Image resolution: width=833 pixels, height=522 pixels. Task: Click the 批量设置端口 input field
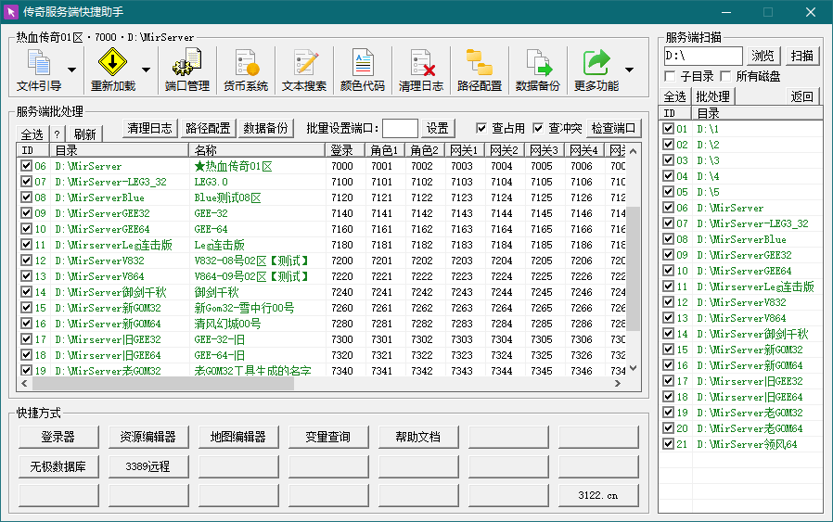[x=400, y=128]
